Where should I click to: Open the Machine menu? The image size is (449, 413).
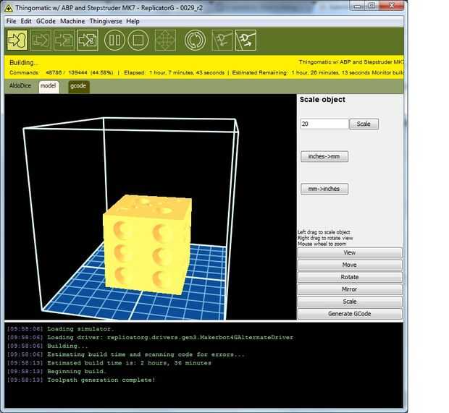[x=72, y=21]
